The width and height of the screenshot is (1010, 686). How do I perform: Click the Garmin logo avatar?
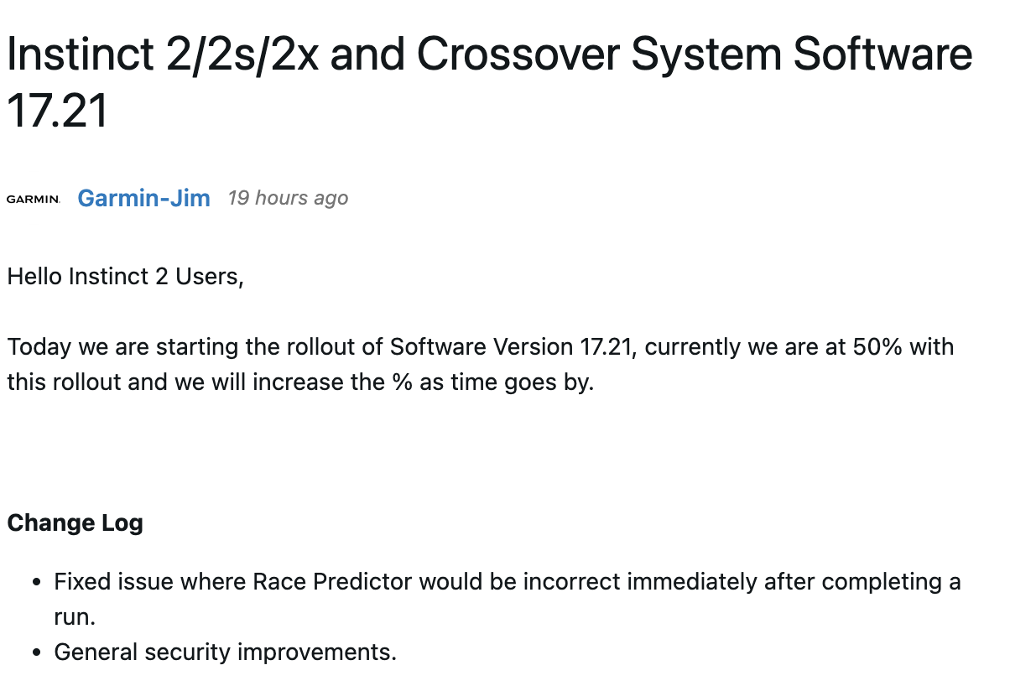pos(34,199)
